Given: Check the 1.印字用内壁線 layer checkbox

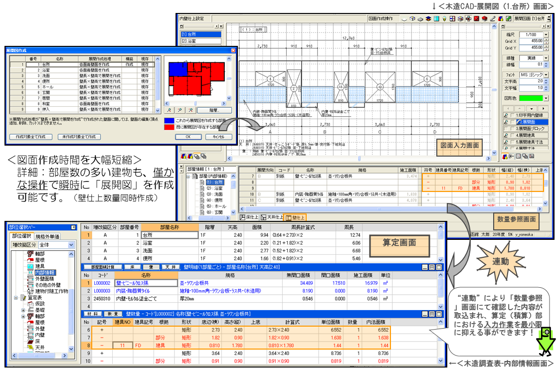Looking at the screenshot, I should coord(513,115).
